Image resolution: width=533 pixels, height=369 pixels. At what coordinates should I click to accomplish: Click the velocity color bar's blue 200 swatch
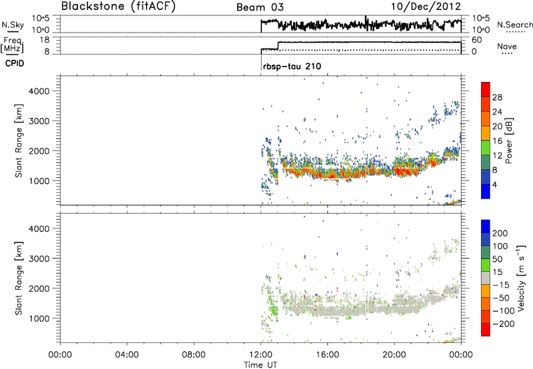coord(486,226)
